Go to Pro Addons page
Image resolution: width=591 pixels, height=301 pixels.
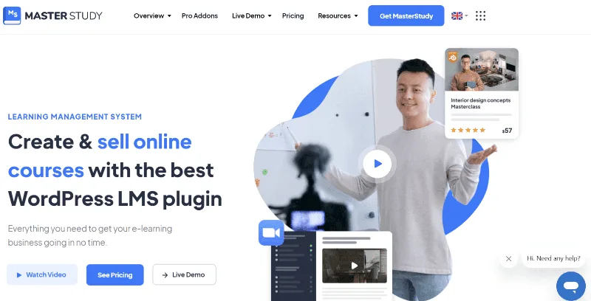click(x=199, y=15)
